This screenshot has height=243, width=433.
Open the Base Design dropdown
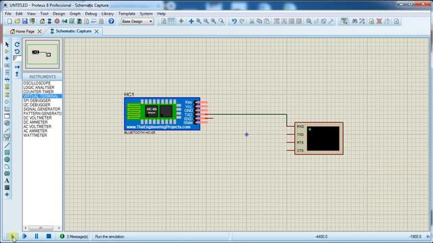[137, 22]
